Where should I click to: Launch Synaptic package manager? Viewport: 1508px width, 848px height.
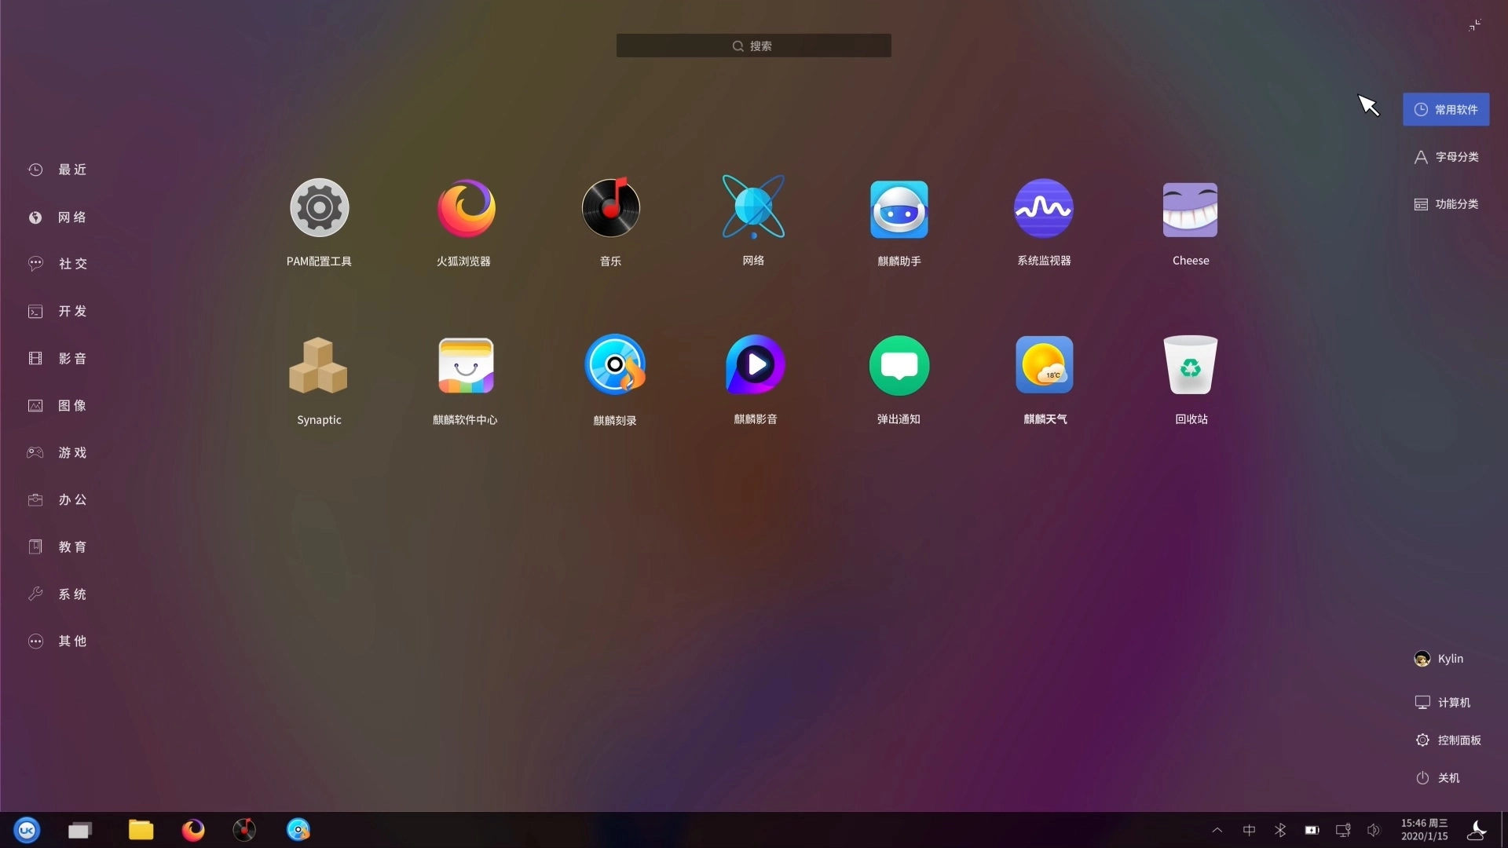tap(319, 366)
